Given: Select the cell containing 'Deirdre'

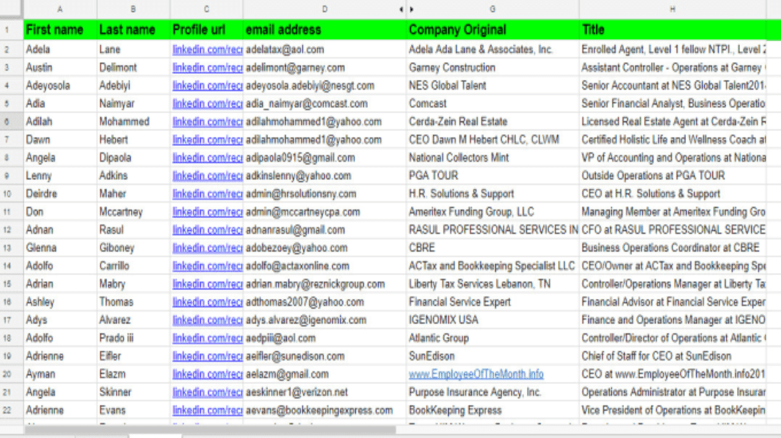Looking at the screenshot, I should point(60,194).
